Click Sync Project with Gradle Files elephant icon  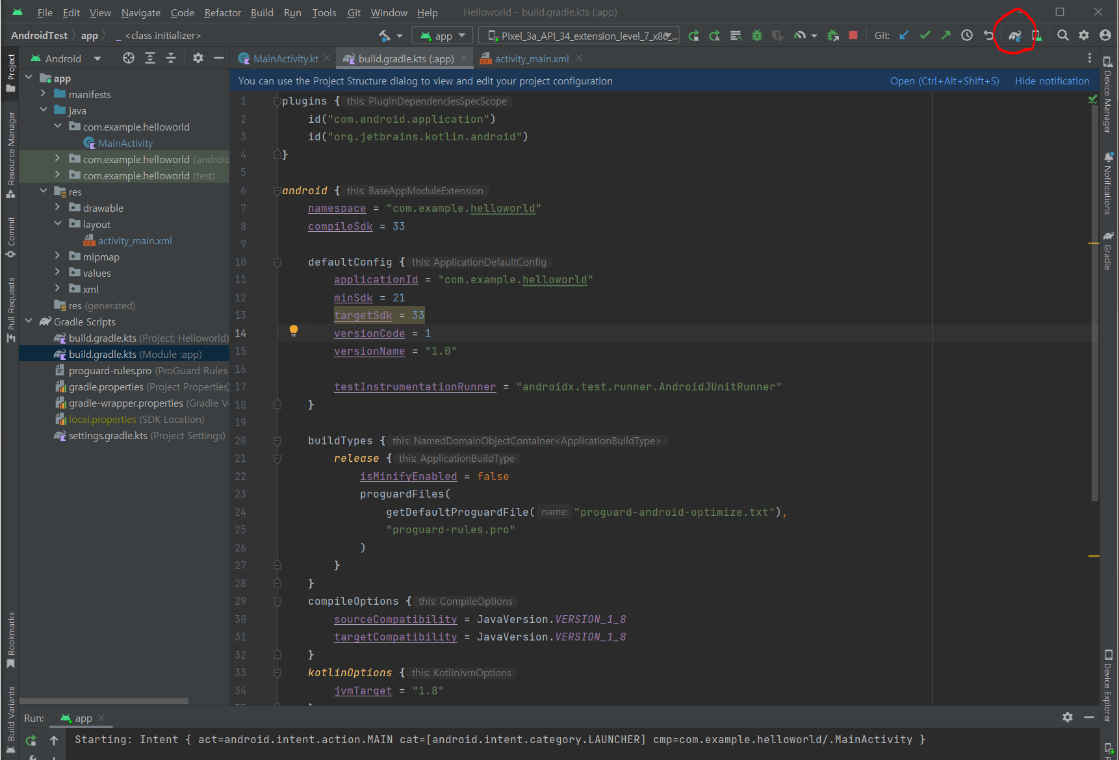(x=1015, y=36)
